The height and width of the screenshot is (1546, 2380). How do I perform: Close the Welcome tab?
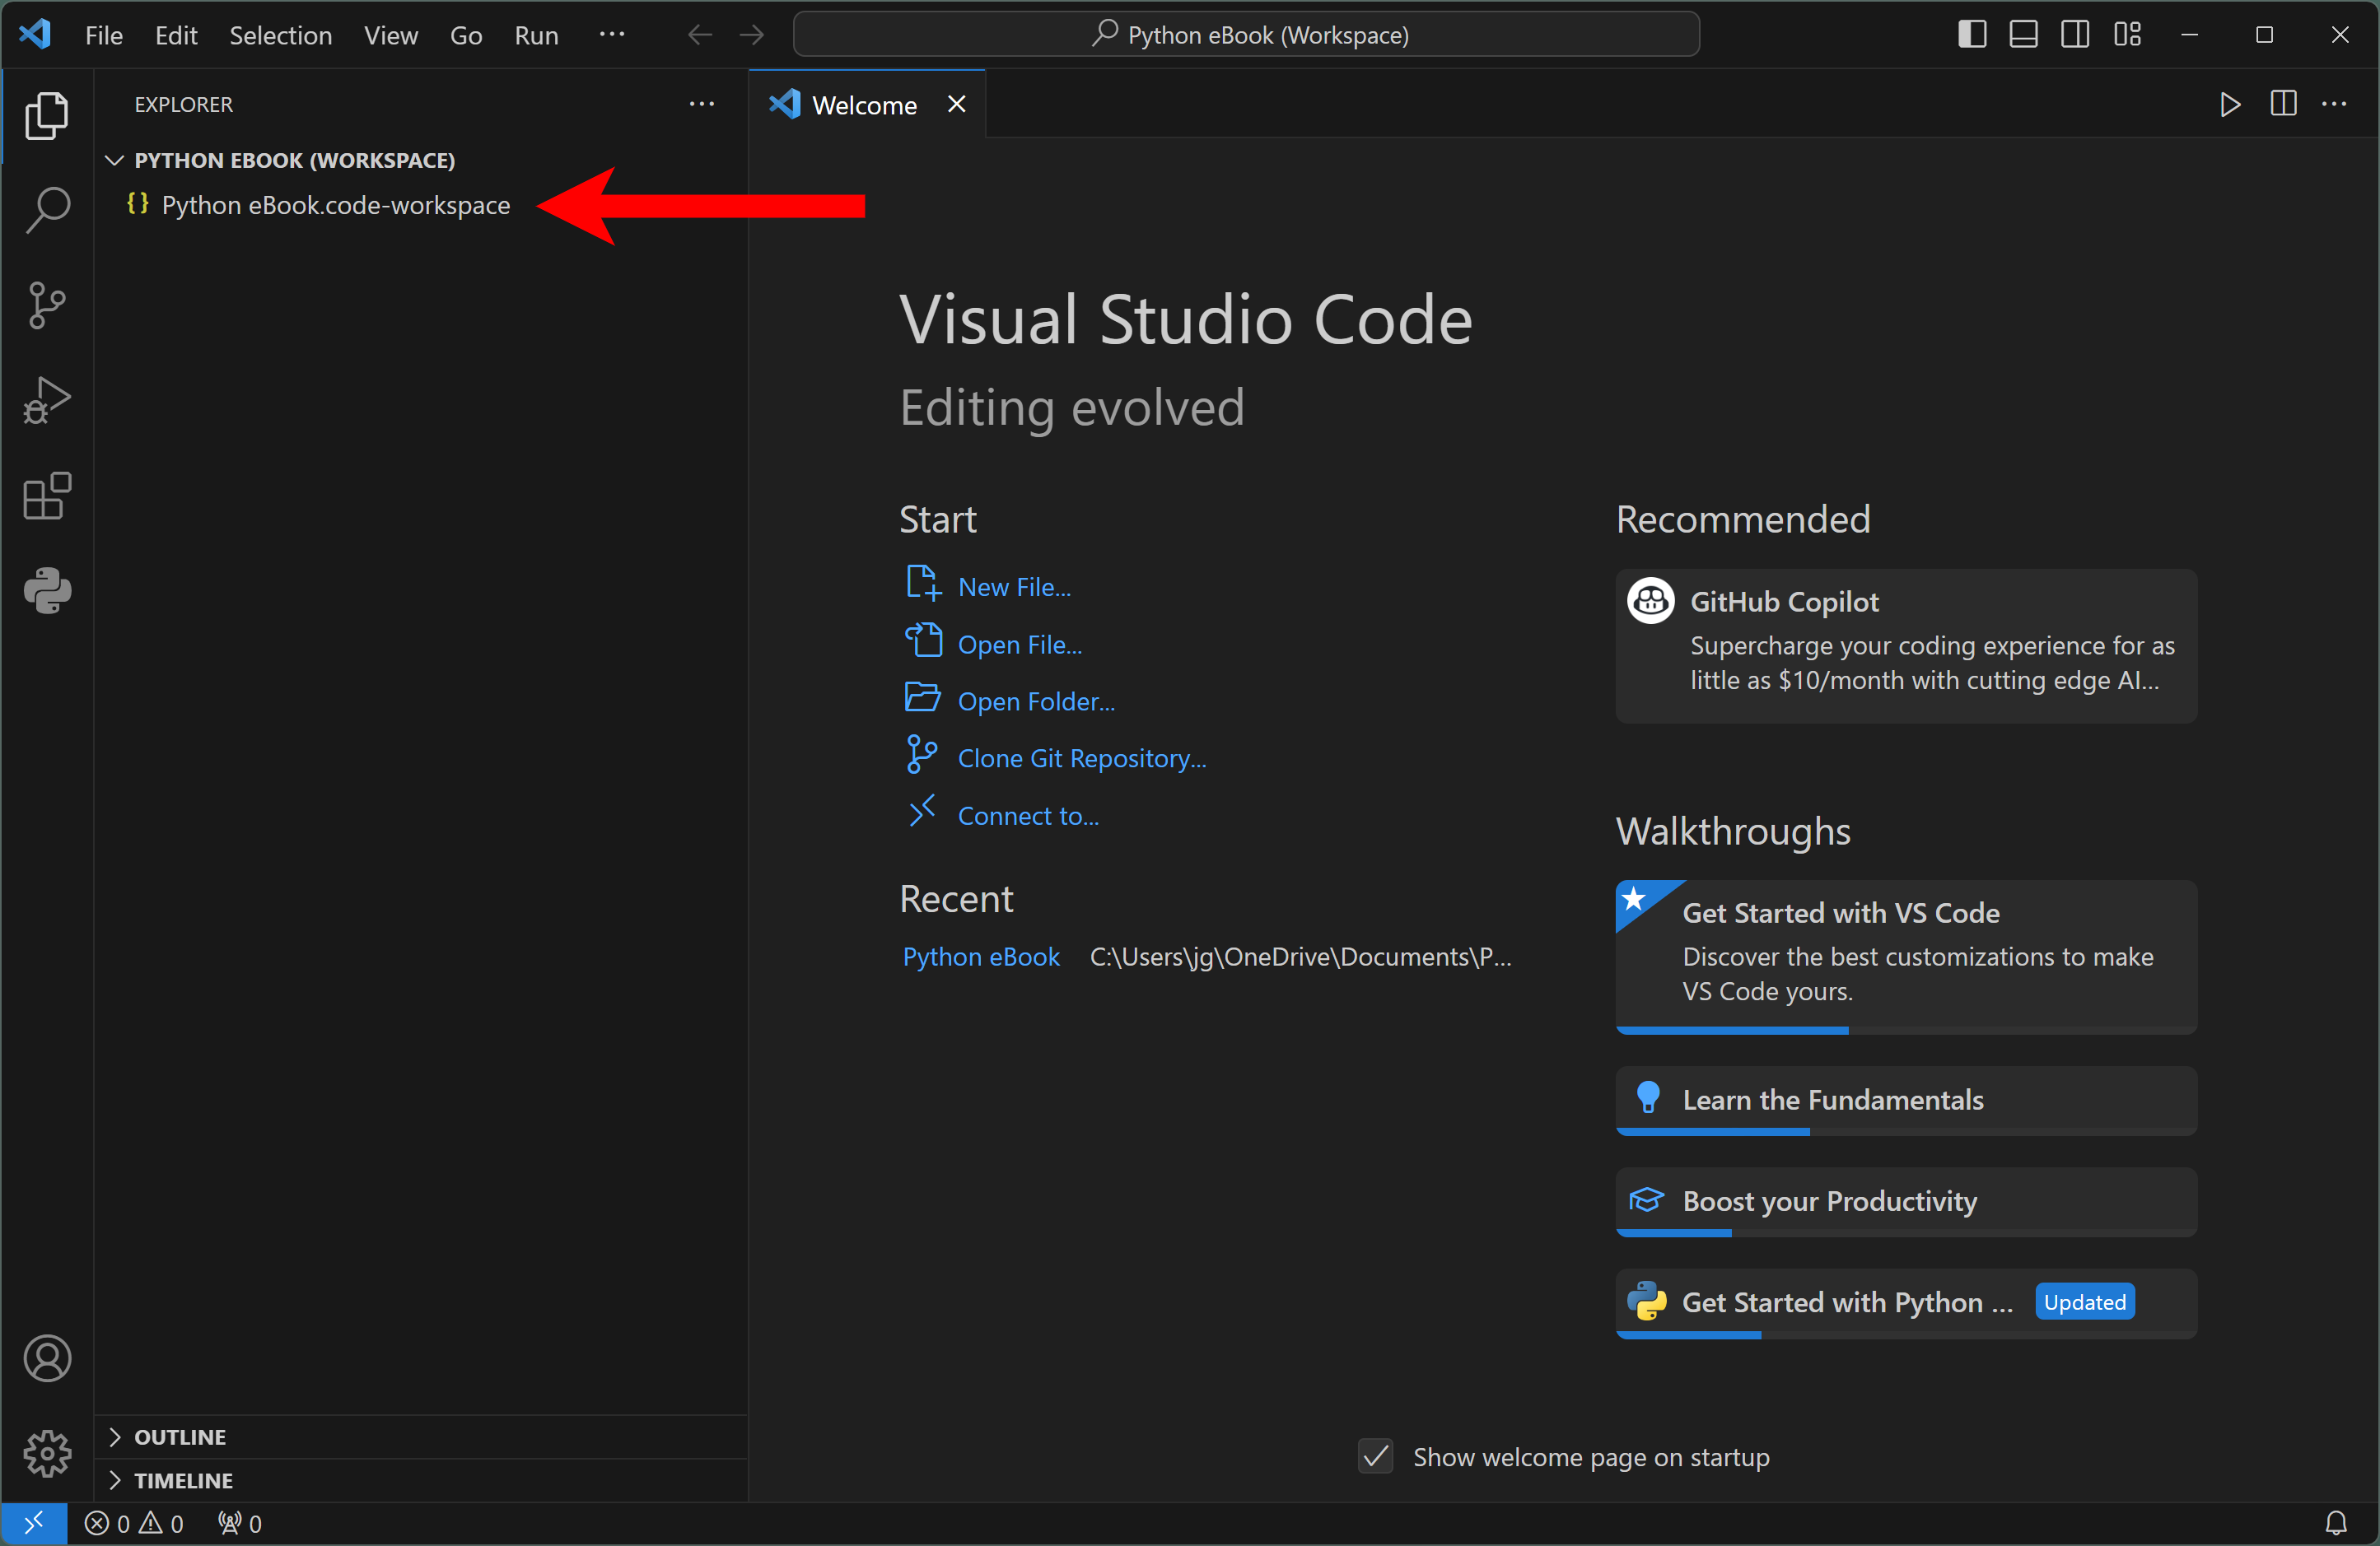click(957, 104)
